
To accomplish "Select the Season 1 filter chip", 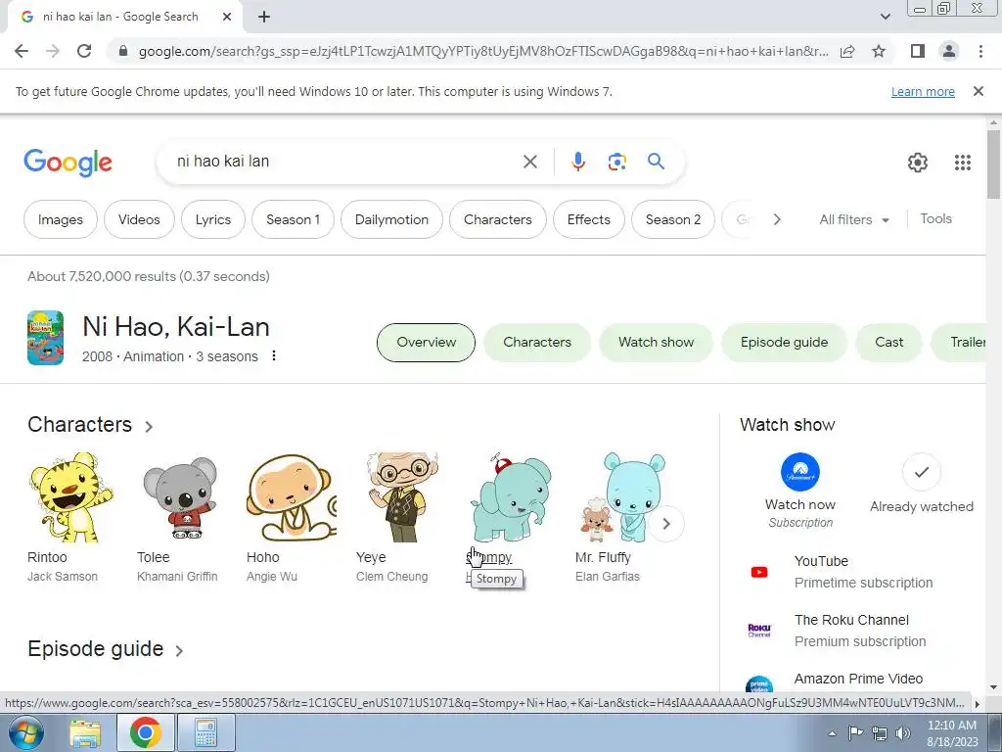I will click(293, 219).
